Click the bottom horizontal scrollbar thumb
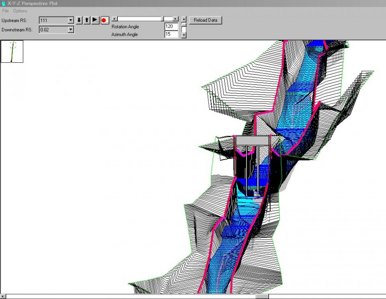386x299 pixels. pyautogui.click(x=262, y=297)
